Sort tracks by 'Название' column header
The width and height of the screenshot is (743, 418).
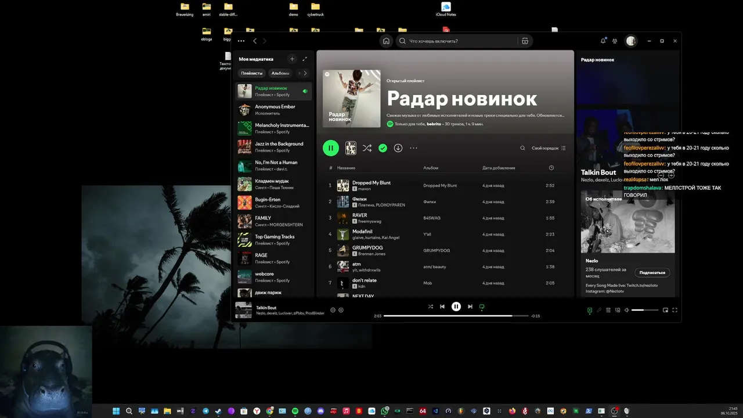point(347,168)
